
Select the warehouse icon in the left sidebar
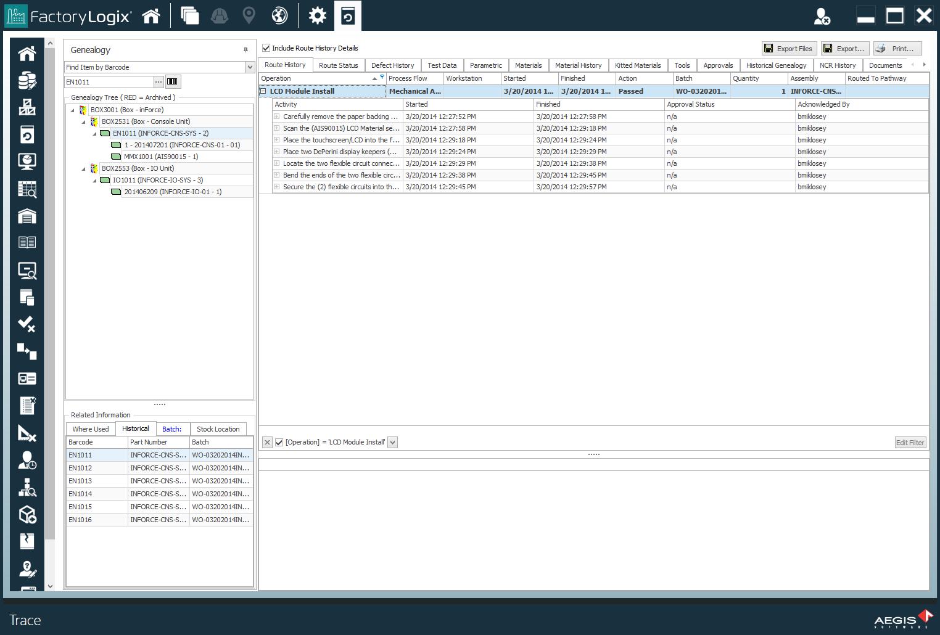27,216
